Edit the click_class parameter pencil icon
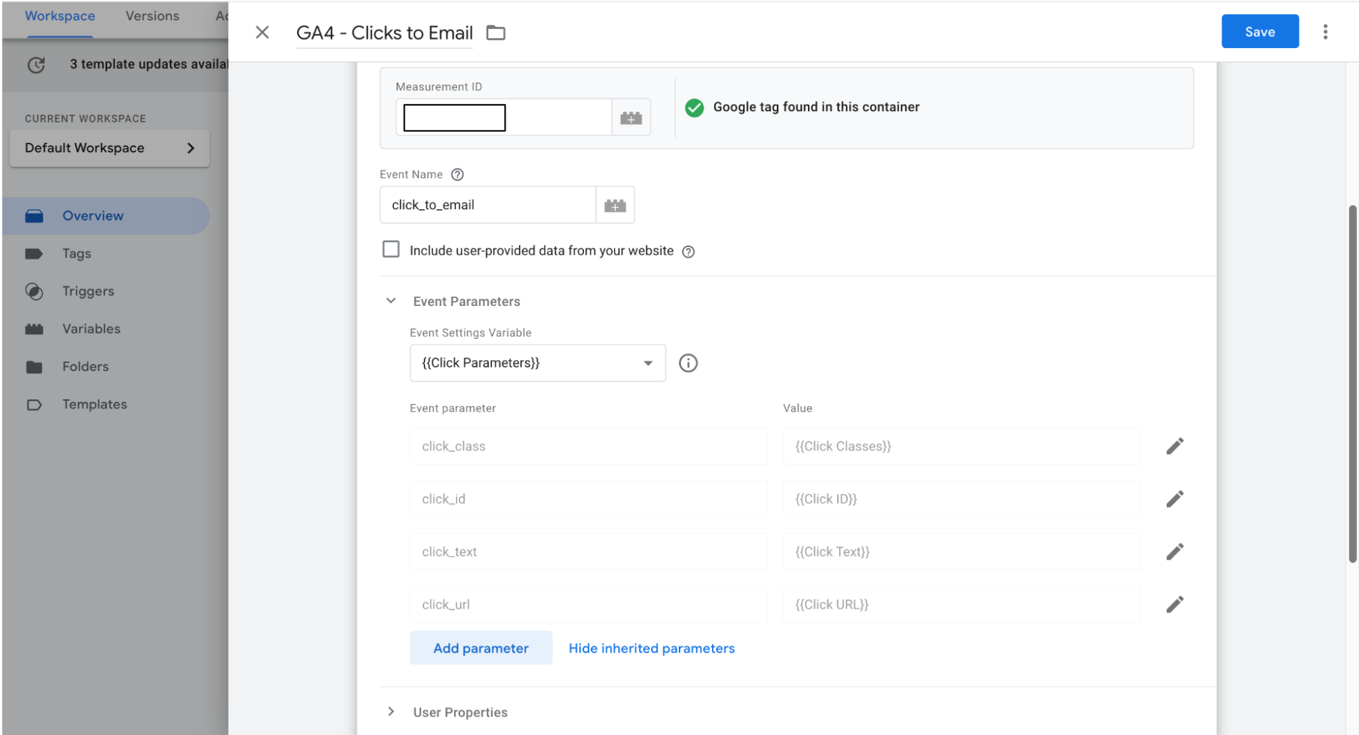The width and height of the screenshot is (1359, 735). [1174, 446]
